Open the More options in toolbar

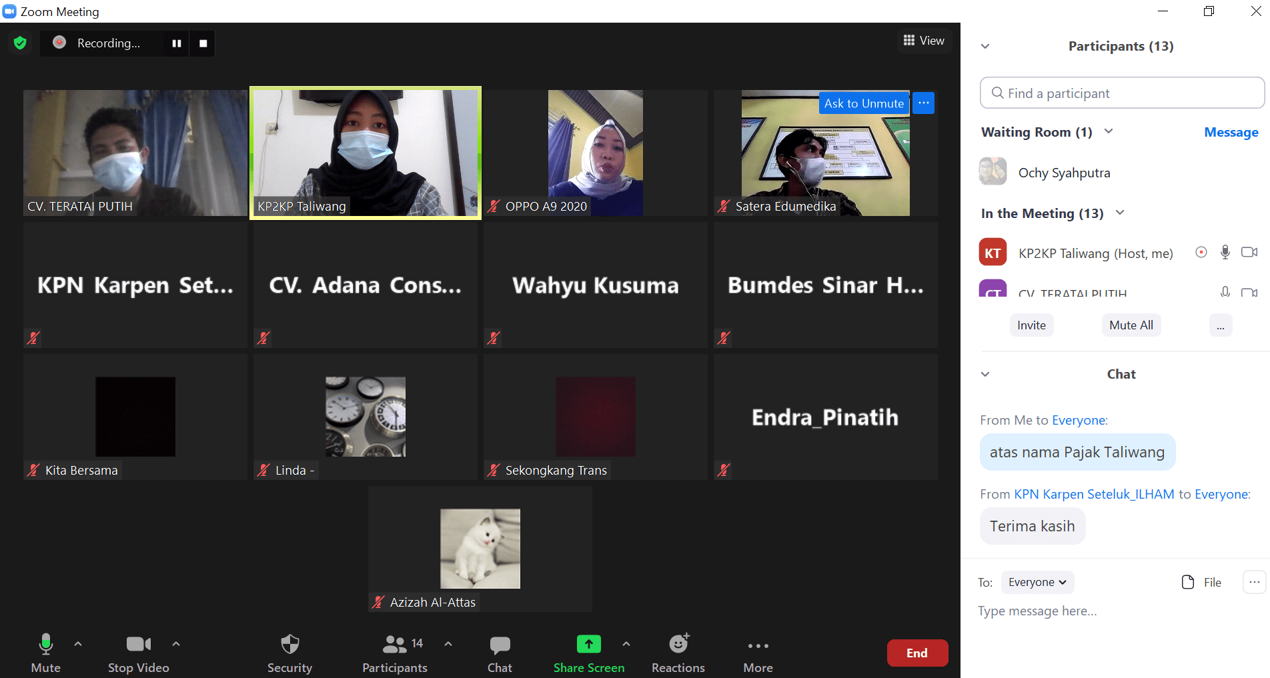758,646
